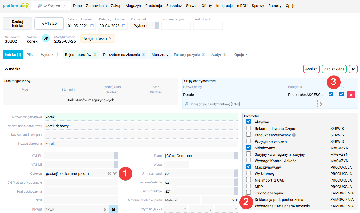Click the Zapisz dane button
360x213 pixels.
[334, 69]
